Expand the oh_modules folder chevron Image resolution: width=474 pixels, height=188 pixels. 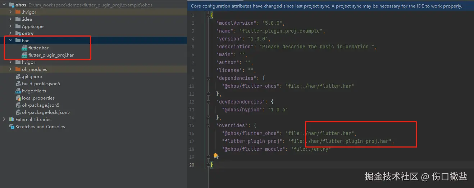[11, 69]
